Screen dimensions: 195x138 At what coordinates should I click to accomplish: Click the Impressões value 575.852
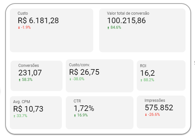click(x=159, y=108)
